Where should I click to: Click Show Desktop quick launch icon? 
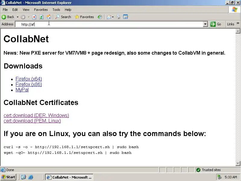(x=23, y=177)
